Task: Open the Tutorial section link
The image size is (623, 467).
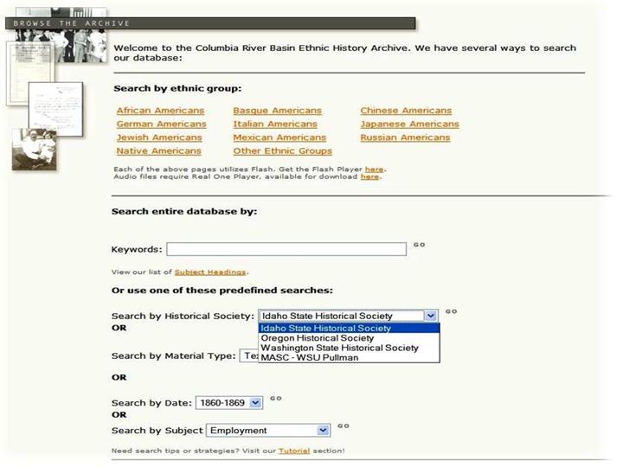Action: pos(294,451)
